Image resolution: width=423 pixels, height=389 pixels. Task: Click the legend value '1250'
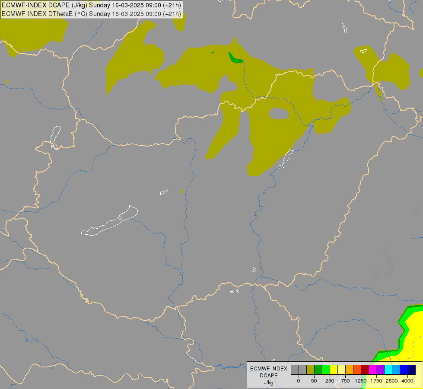[x=361, y=381]
